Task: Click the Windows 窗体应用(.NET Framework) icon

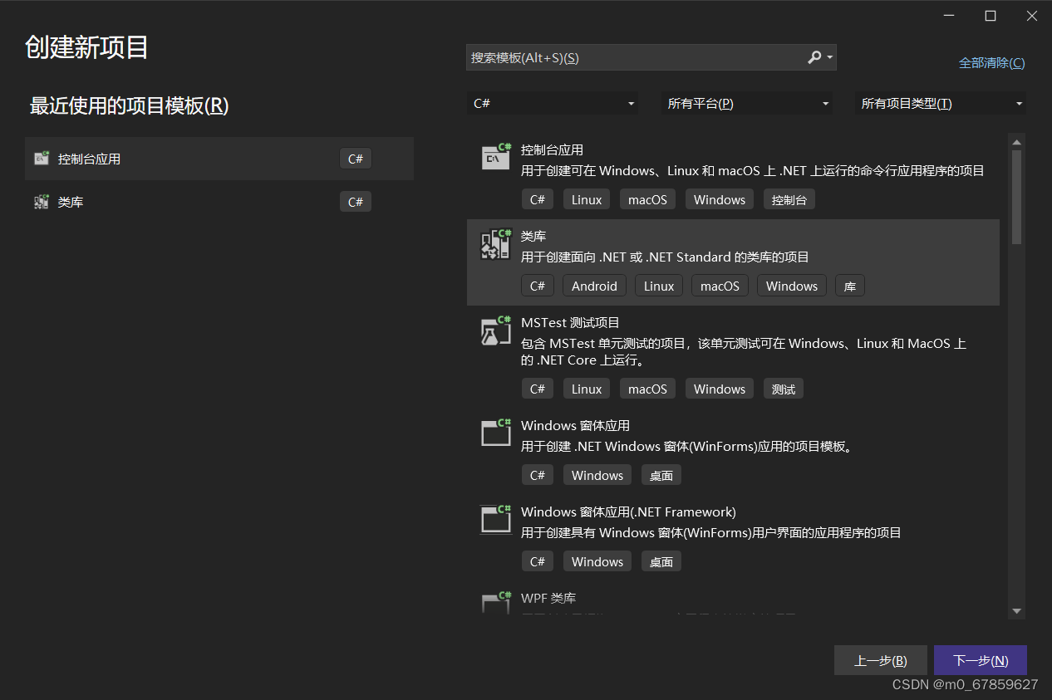Action: [x=495, y=519]
